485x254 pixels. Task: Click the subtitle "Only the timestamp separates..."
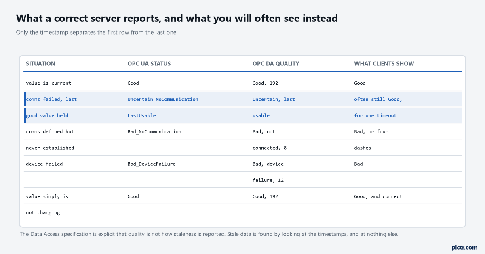[96, 32]
